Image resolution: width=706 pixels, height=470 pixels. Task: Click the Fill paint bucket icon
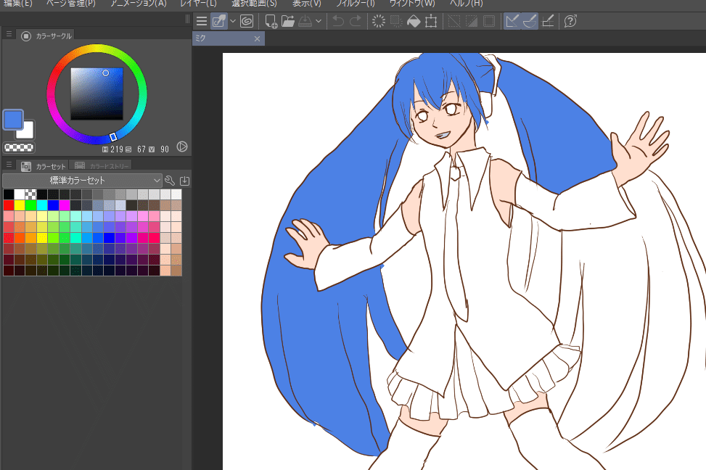(x=414, y=21)
